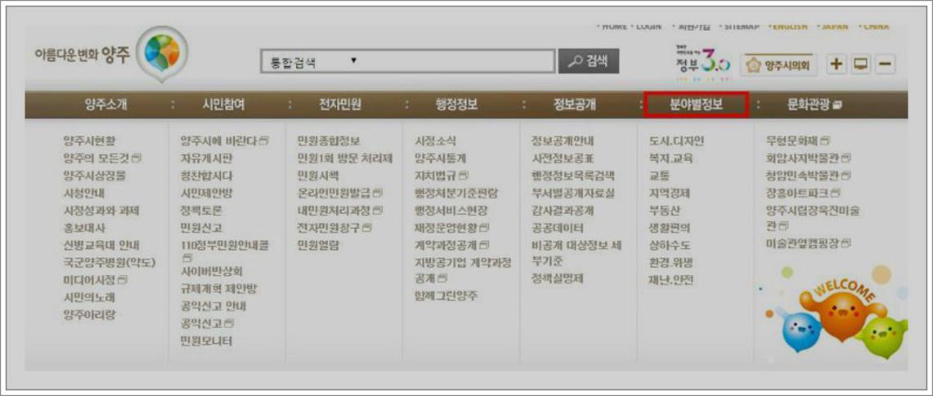Open the 통합검색 search category dropdown
This screenshot has width=933, height=396.
click(313, 62)
